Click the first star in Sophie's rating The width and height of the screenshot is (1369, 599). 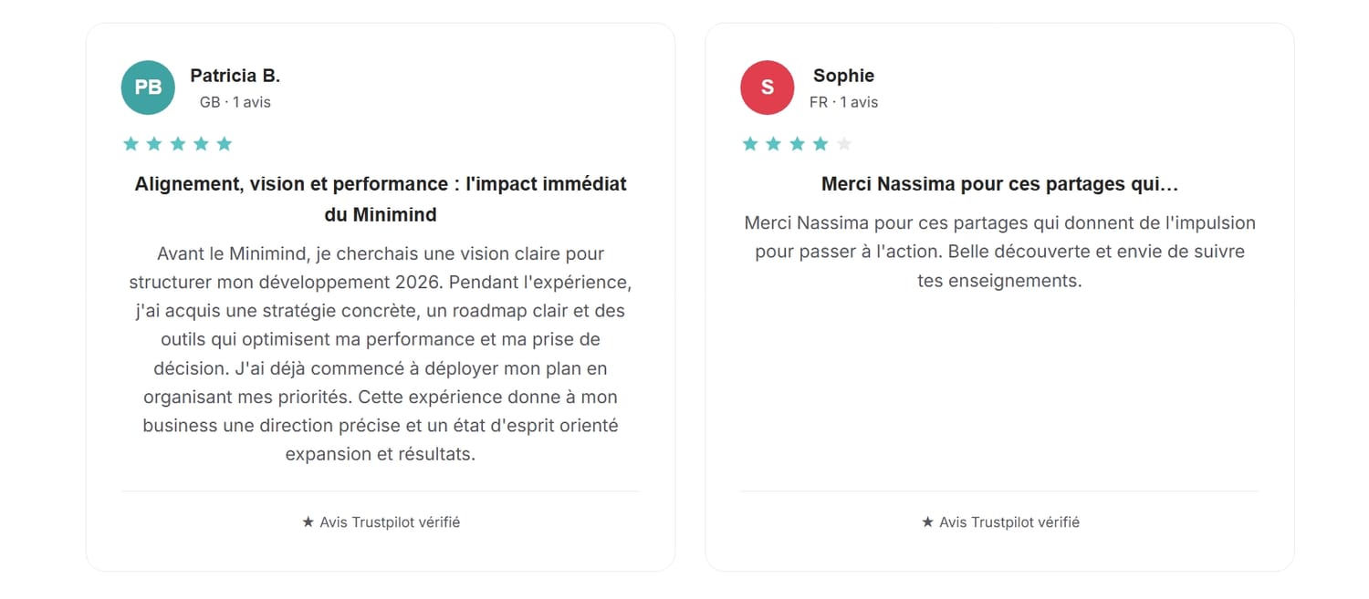click(750, 143)
